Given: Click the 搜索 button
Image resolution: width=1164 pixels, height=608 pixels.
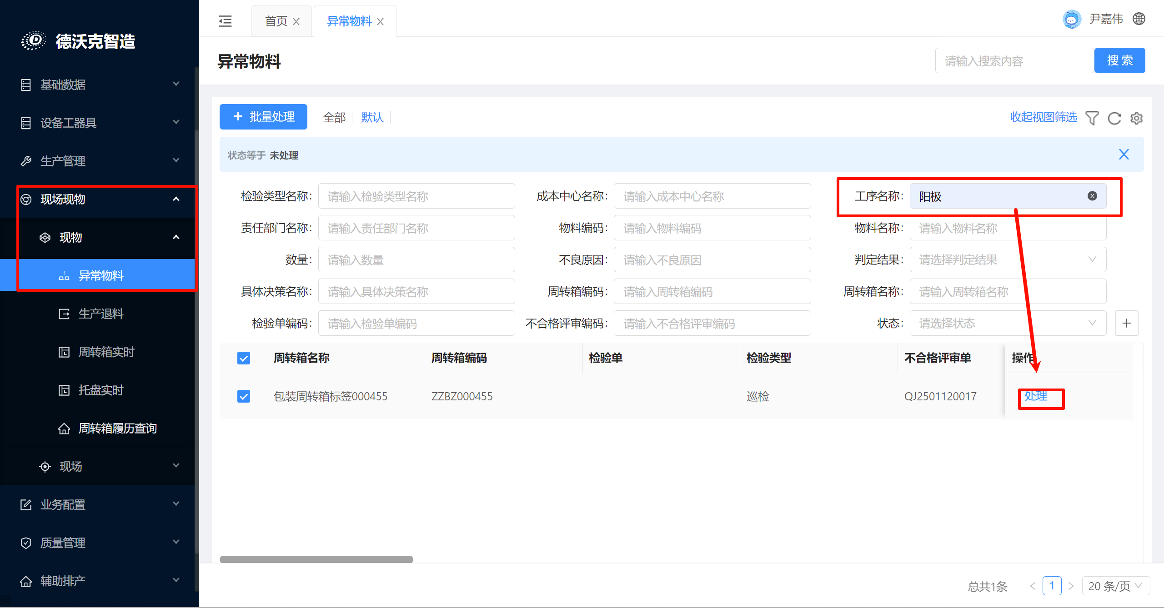Looking at the screenshot, I should coord(1119,60).
